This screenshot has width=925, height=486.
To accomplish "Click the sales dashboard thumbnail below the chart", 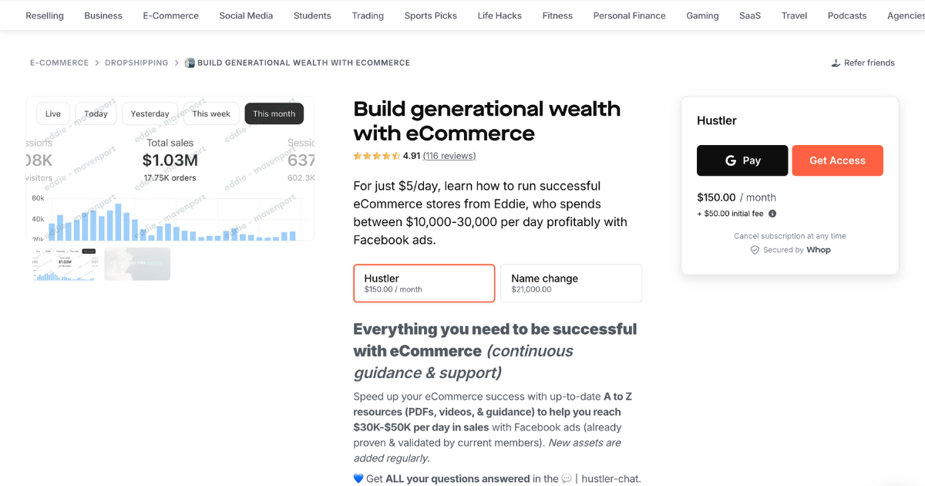I will (65, 264).
